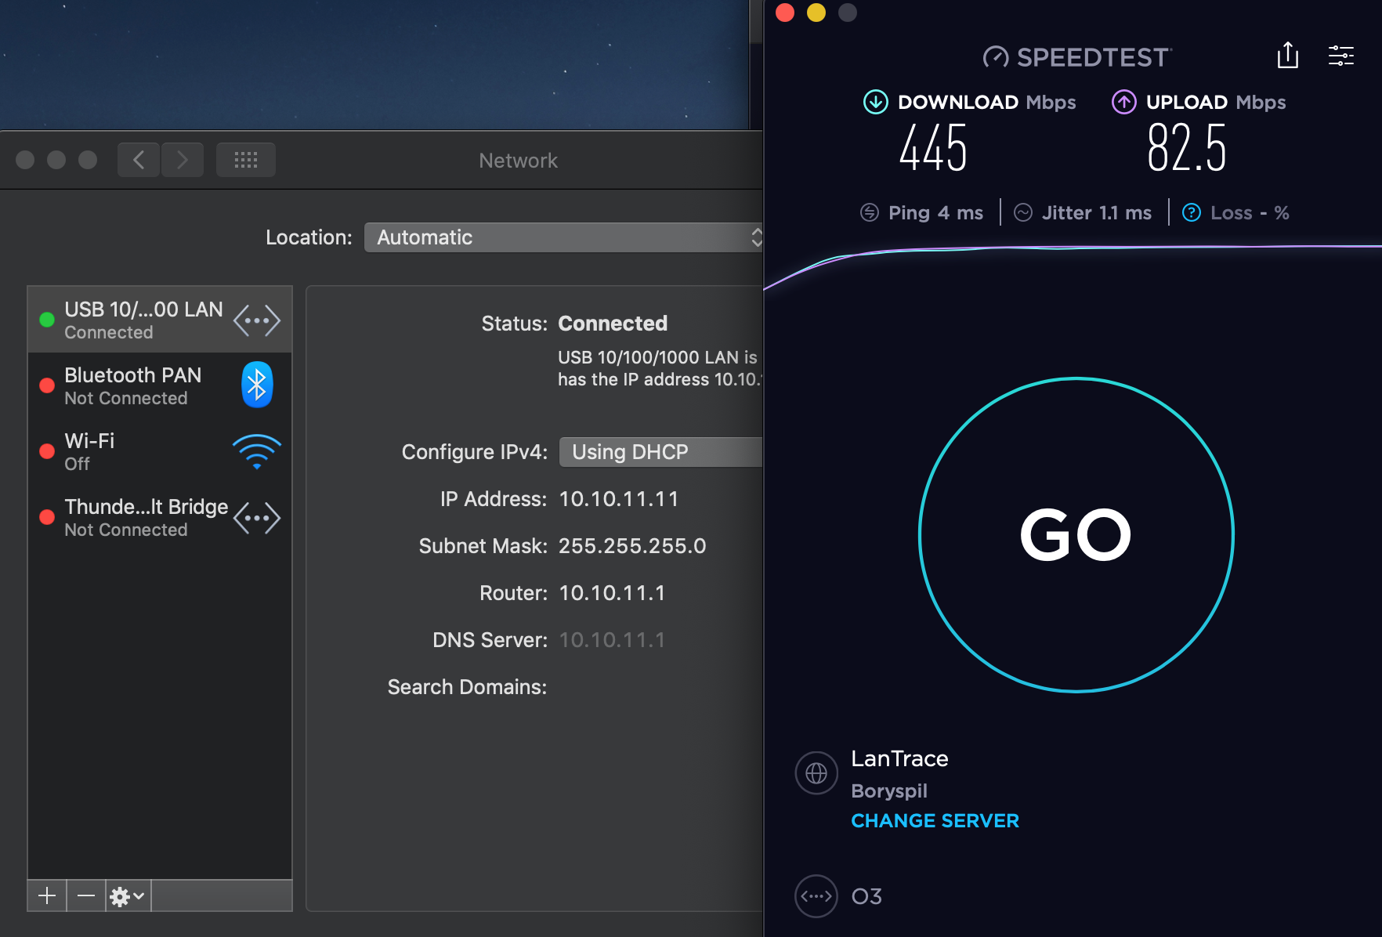This screenshot has height=937, width=1382.
Task: Start the test with the GO button
Action: [1076, 535]
